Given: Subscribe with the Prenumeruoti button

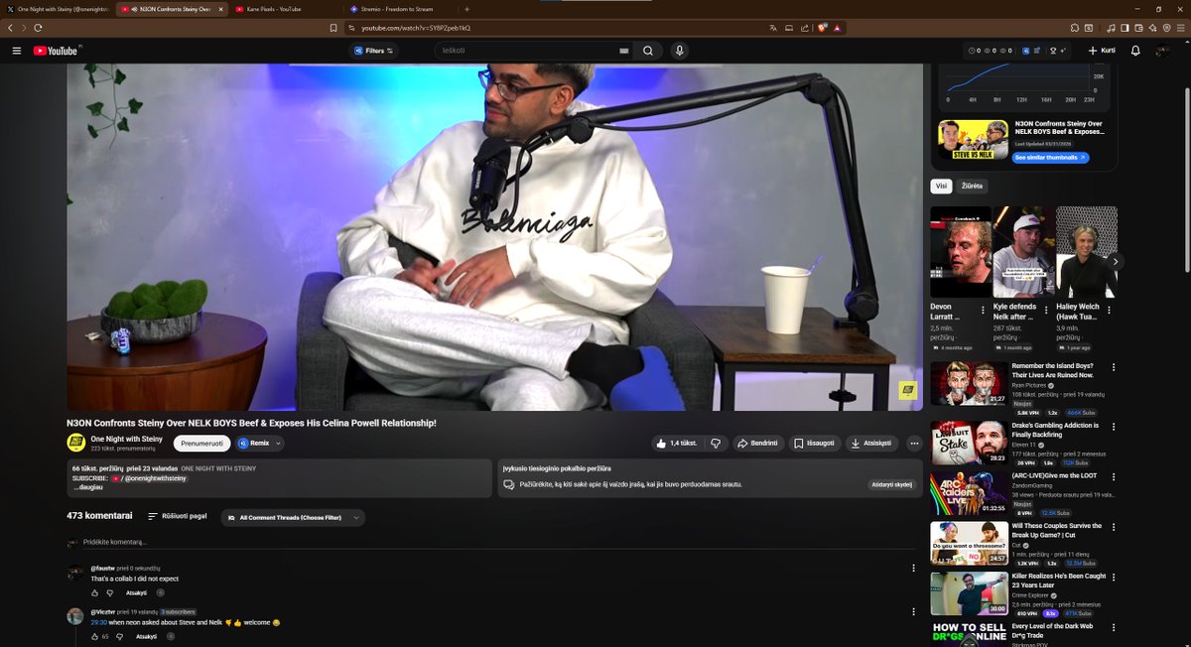Looking at the screenshot, I should coord(202,444).
